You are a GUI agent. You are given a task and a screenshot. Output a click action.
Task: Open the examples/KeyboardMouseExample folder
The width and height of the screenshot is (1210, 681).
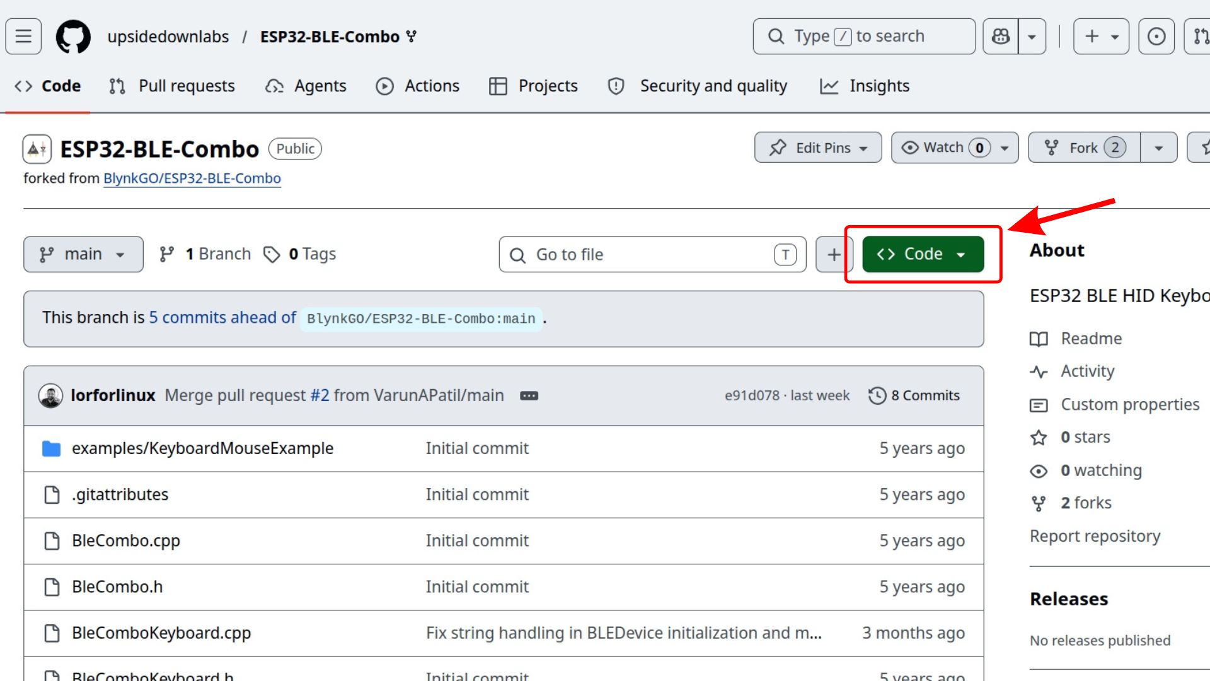202,448
